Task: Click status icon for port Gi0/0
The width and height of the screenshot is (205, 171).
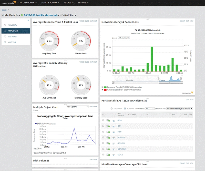Action: 108,120
